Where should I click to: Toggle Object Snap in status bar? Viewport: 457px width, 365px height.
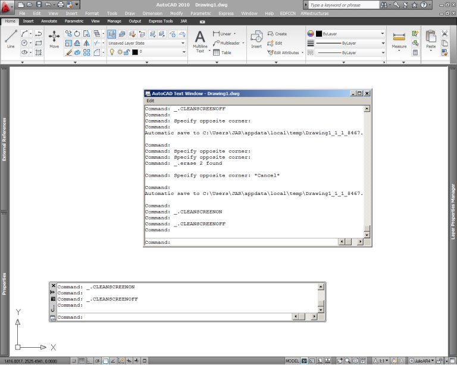(105, 361)
